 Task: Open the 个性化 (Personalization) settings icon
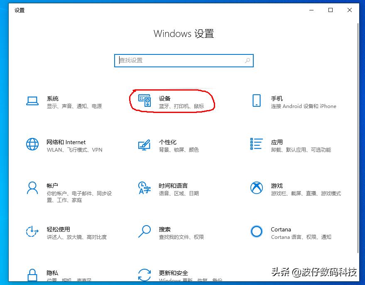click(x=145, y=144)
